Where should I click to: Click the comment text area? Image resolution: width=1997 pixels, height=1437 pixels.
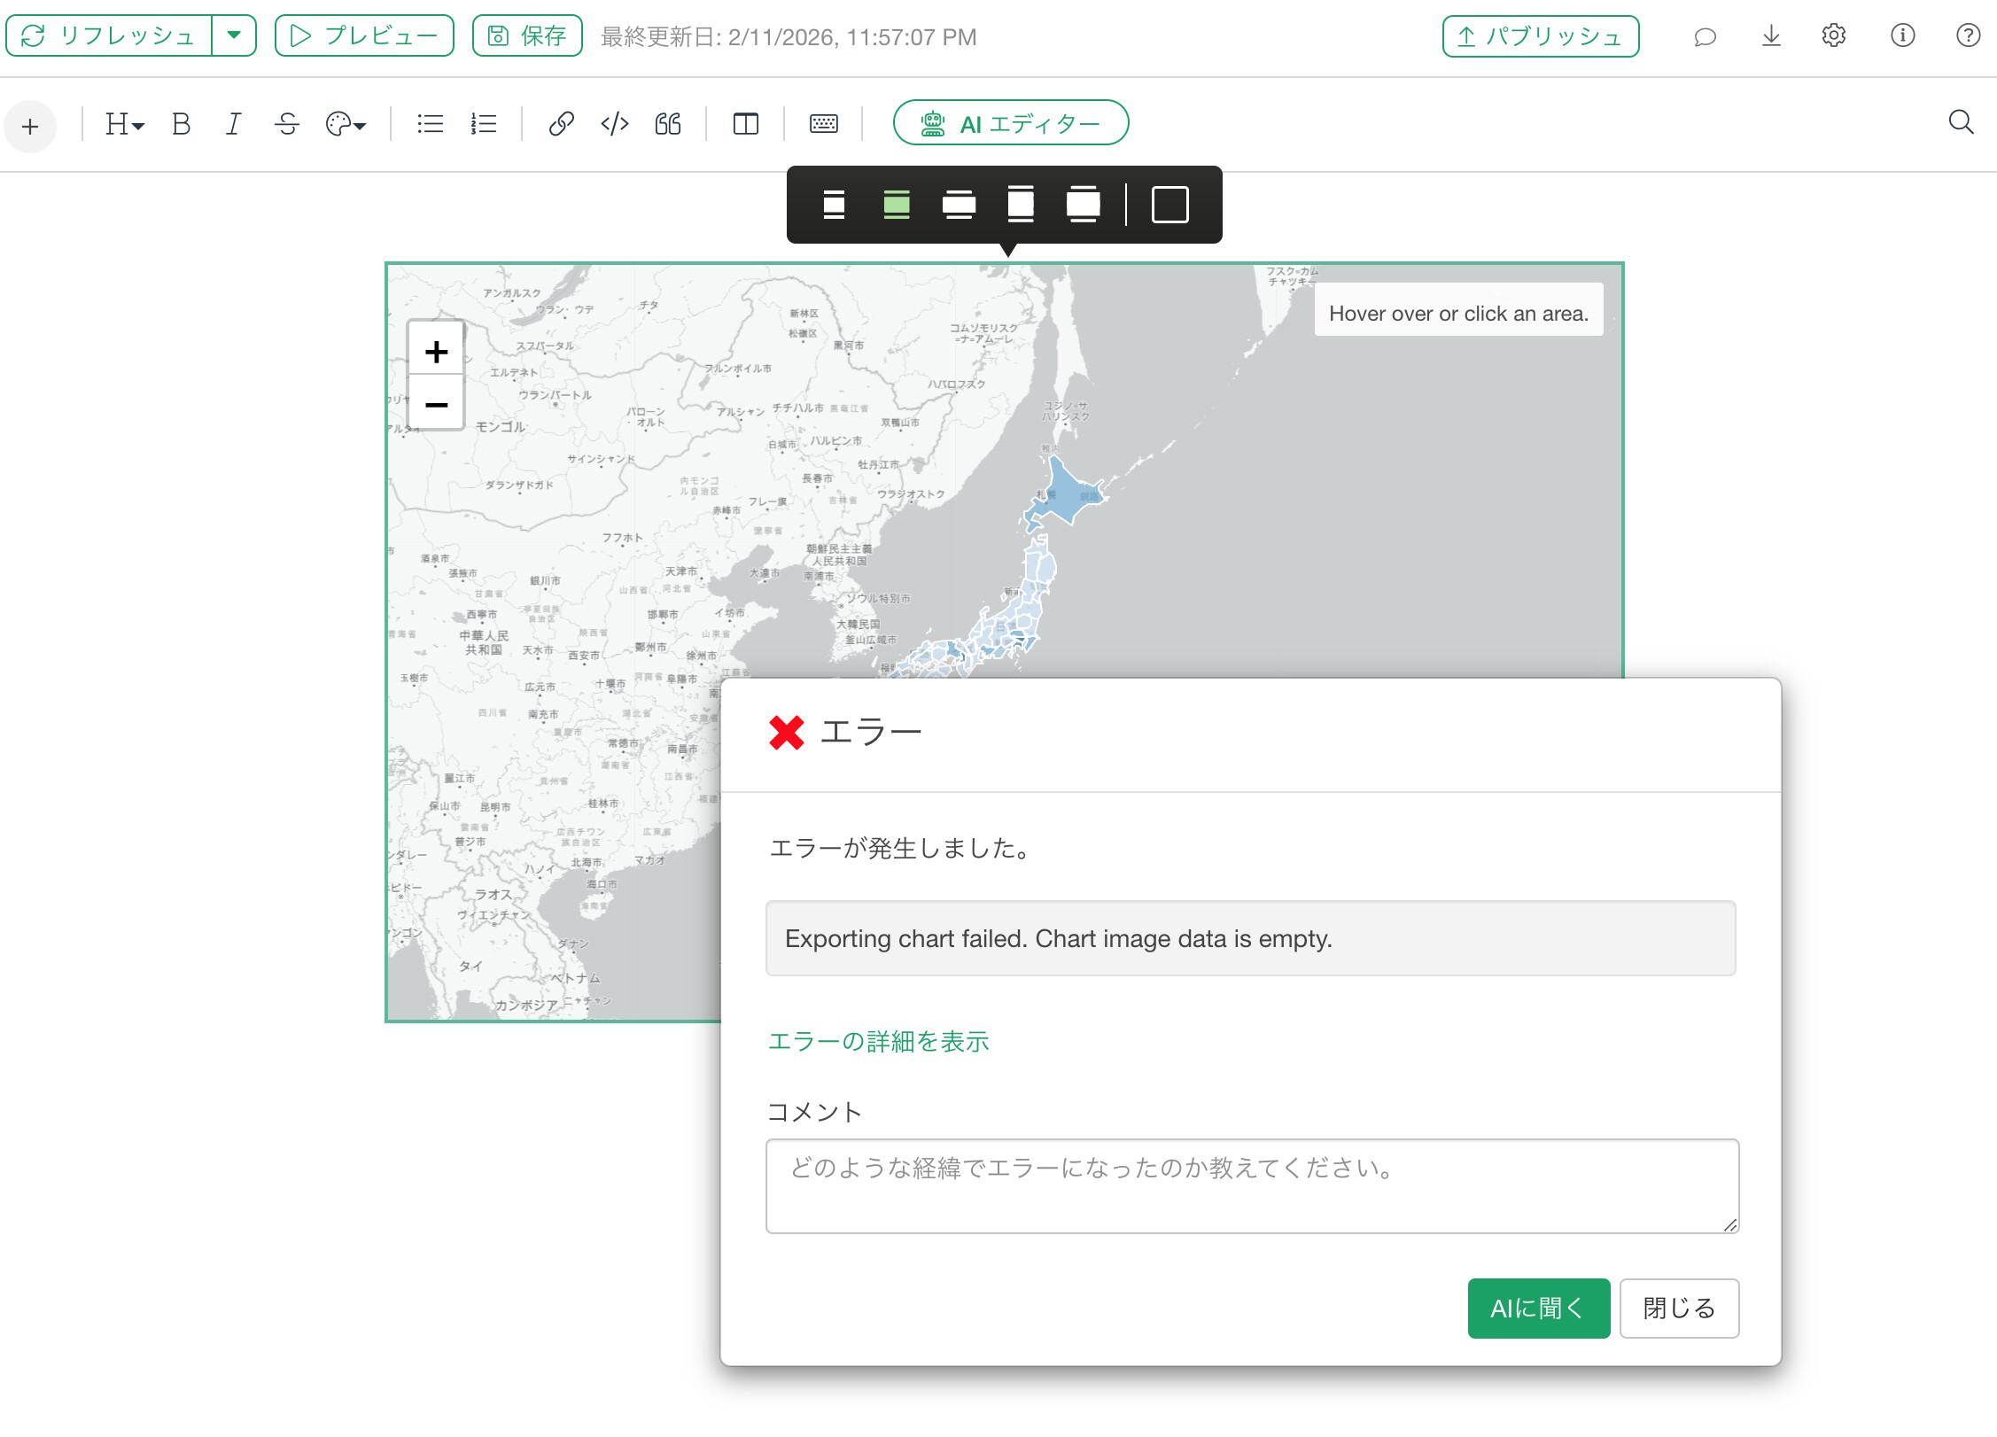click(x=1251, y=1185)
